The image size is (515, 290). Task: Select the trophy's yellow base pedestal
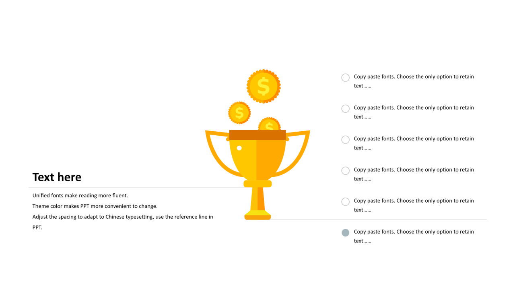257,215
